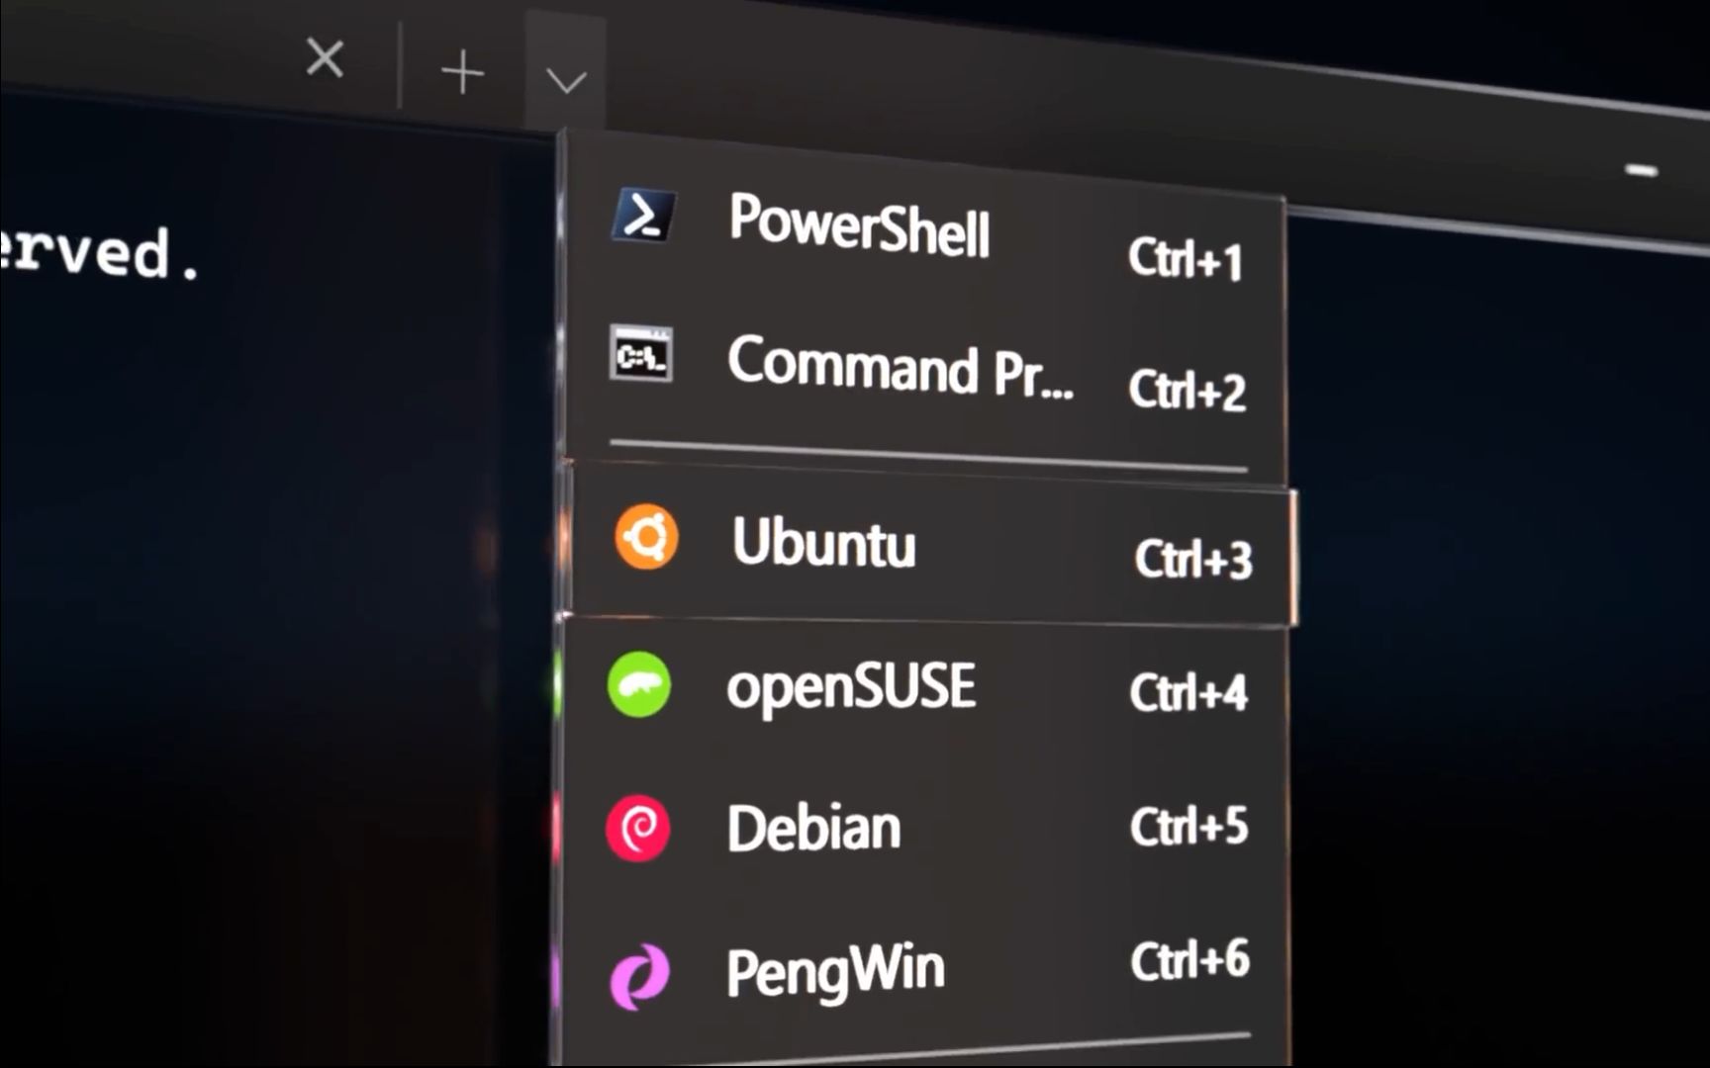Close the current terminal tab
The height and width of the screenshot is (1068, 1710).
click(x=325, y=57)
